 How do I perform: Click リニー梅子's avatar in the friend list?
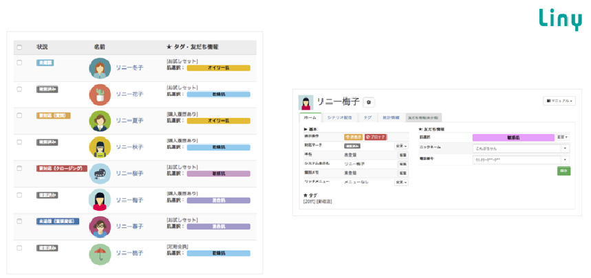(100, 200)
